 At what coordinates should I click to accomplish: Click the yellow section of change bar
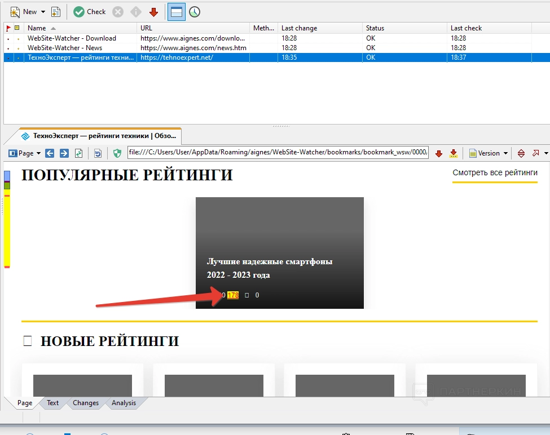[x=7, y=231]
